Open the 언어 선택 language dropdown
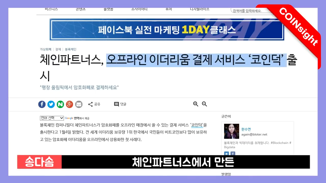This screenshot has width=326, height=183. coord(52,118)
